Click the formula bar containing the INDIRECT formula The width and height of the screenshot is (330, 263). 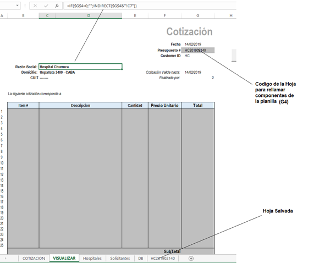(150, 6)
